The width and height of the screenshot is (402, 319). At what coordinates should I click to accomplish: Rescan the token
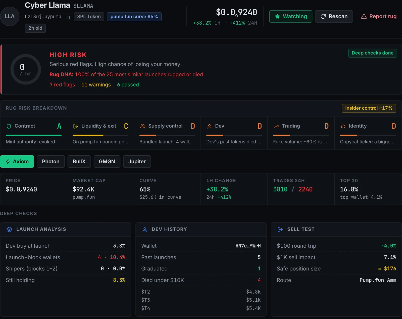(334, 16)
